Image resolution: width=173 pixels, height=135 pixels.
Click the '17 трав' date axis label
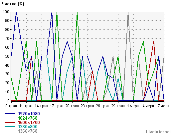[x=57, y=106]
